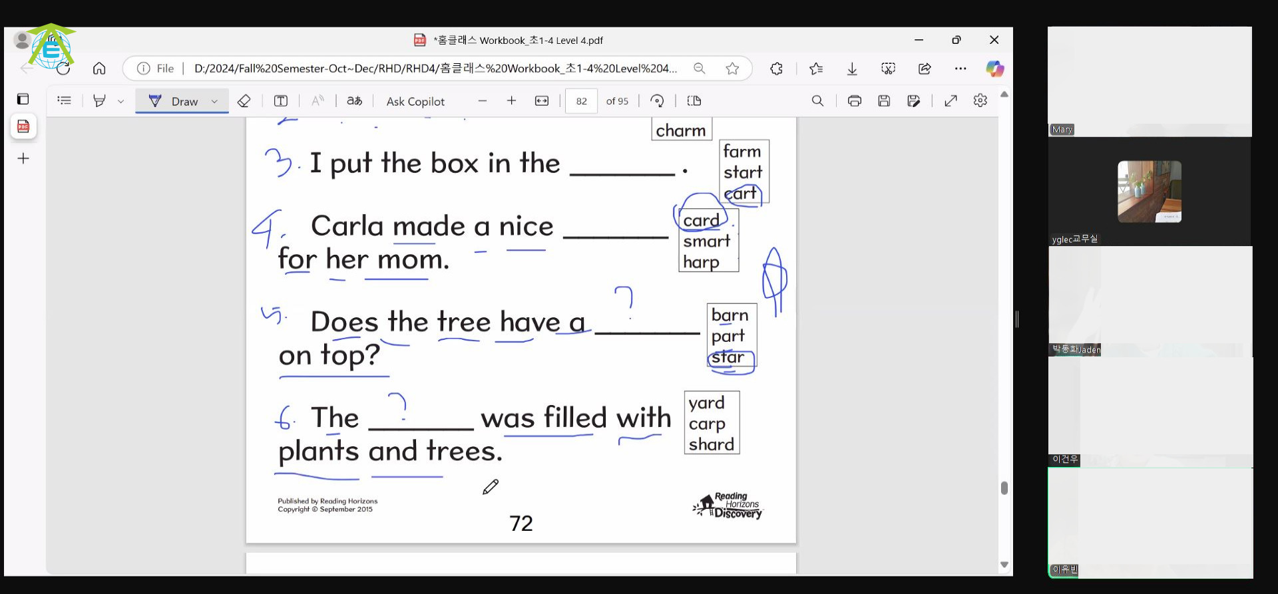1278x594 pixels.
Task: Click the word 'barn' in the word box
Action: click(x=730, y=315)
